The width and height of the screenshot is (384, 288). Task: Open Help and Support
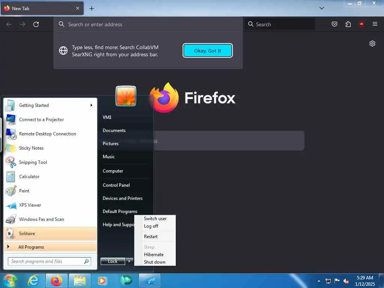coord(118,225)
